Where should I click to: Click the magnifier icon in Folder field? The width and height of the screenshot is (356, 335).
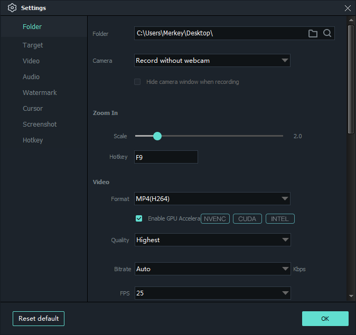point(327,34)
